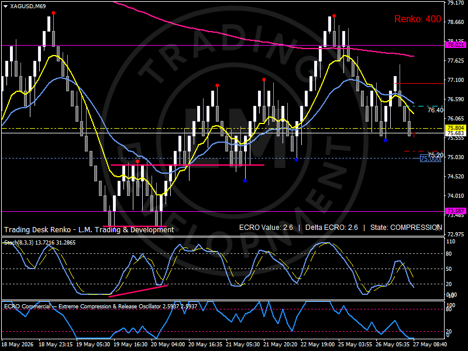Click the 76.590 price scale value

point(456,99)
